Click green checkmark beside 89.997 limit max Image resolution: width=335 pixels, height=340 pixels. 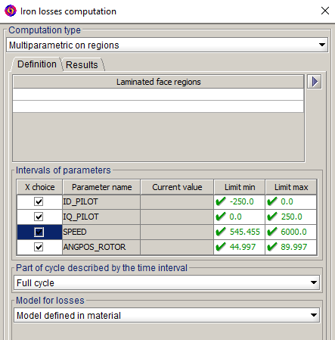(272, 247)
